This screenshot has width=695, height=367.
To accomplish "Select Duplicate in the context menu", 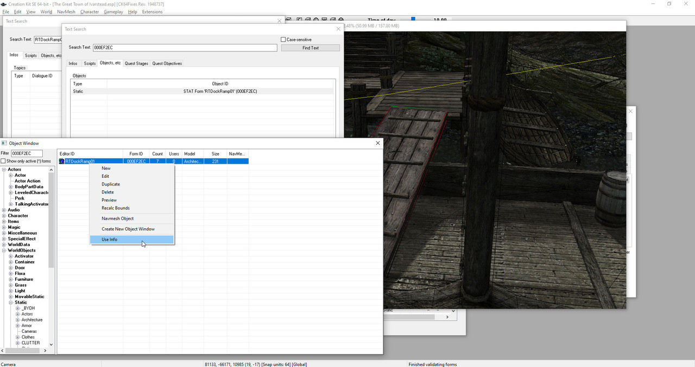I will pyautogui.click(x=132, y=184).
